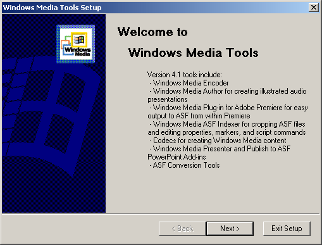Click the window title "Windows Media Tools Setup"
This screenshot has width=322, height=245.
tap(52, 8)
